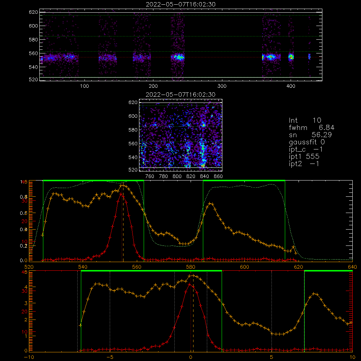Click the red y-axis label 30 of bottom plot
Image resolution: width=361 pixels, height=361 pixels.
[25, 291]
